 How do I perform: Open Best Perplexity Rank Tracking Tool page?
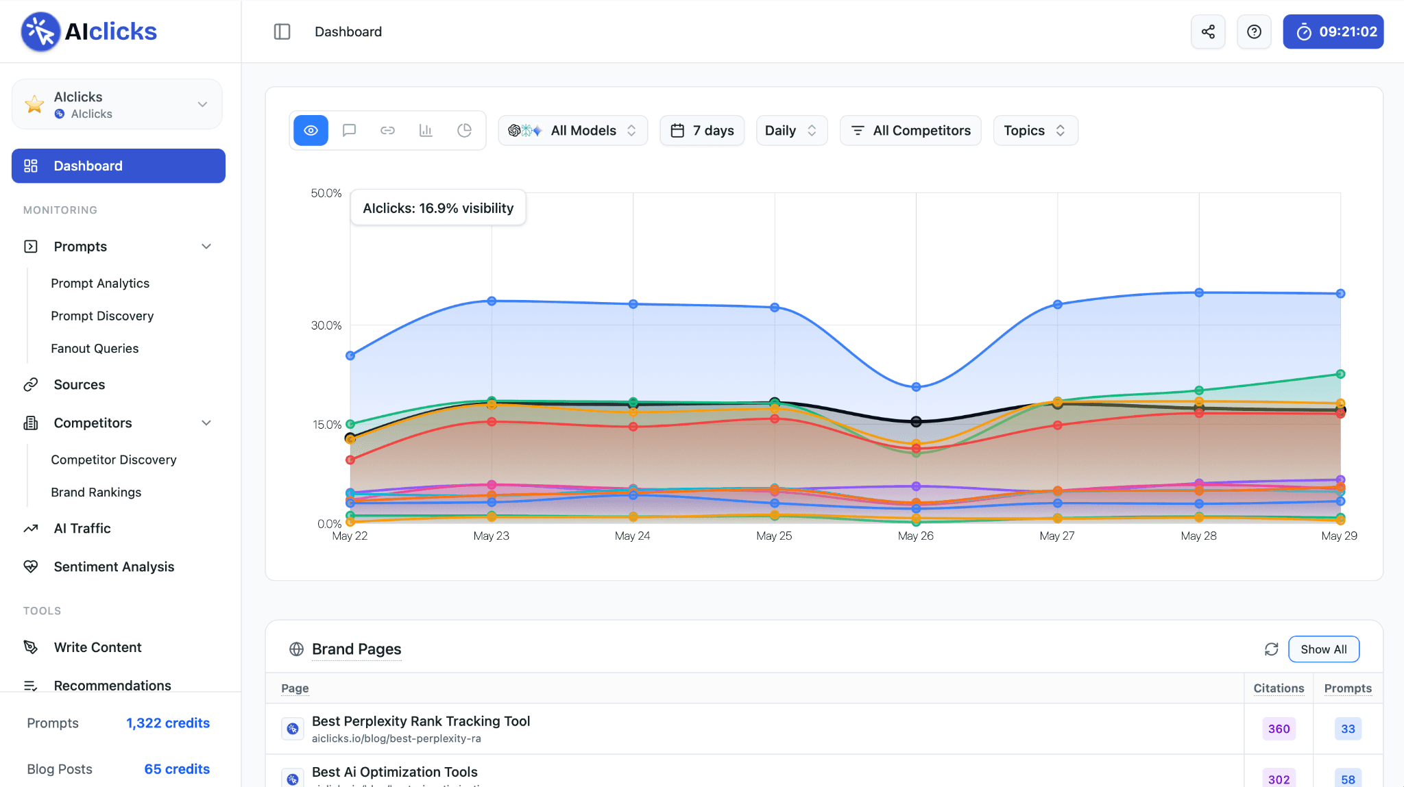point(421,721)
